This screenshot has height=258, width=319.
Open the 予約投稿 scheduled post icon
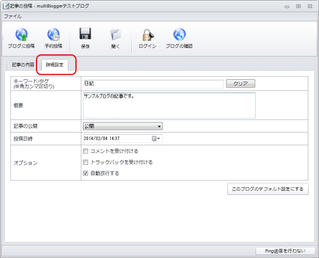click(x=53, y=35)
